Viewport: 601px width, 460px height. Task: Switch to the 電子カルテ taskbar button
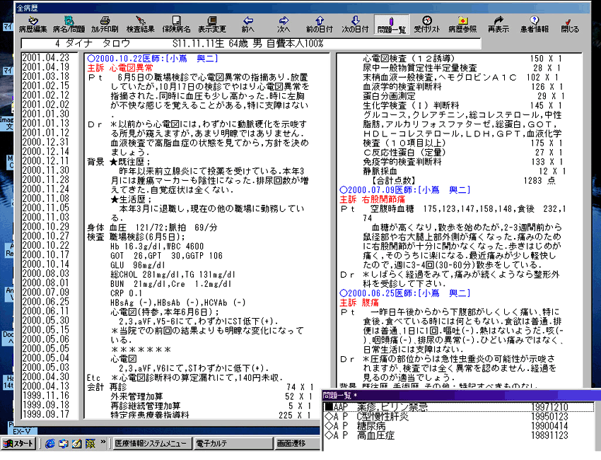[233, 444]
